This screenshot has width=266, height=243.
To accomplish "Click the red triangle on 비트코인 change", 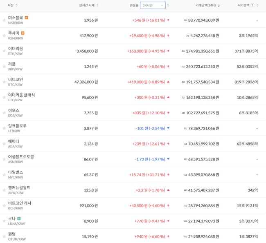I will (x=168, y=82).
